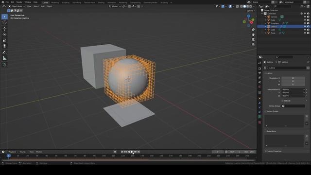Open the Output properties tab icon
The height and width of the screenshot is (175, 311).
point(259,73)
